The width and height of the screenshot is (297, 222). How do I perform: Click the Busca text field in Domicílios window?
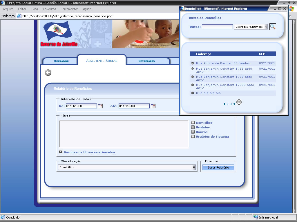(217, 27)
